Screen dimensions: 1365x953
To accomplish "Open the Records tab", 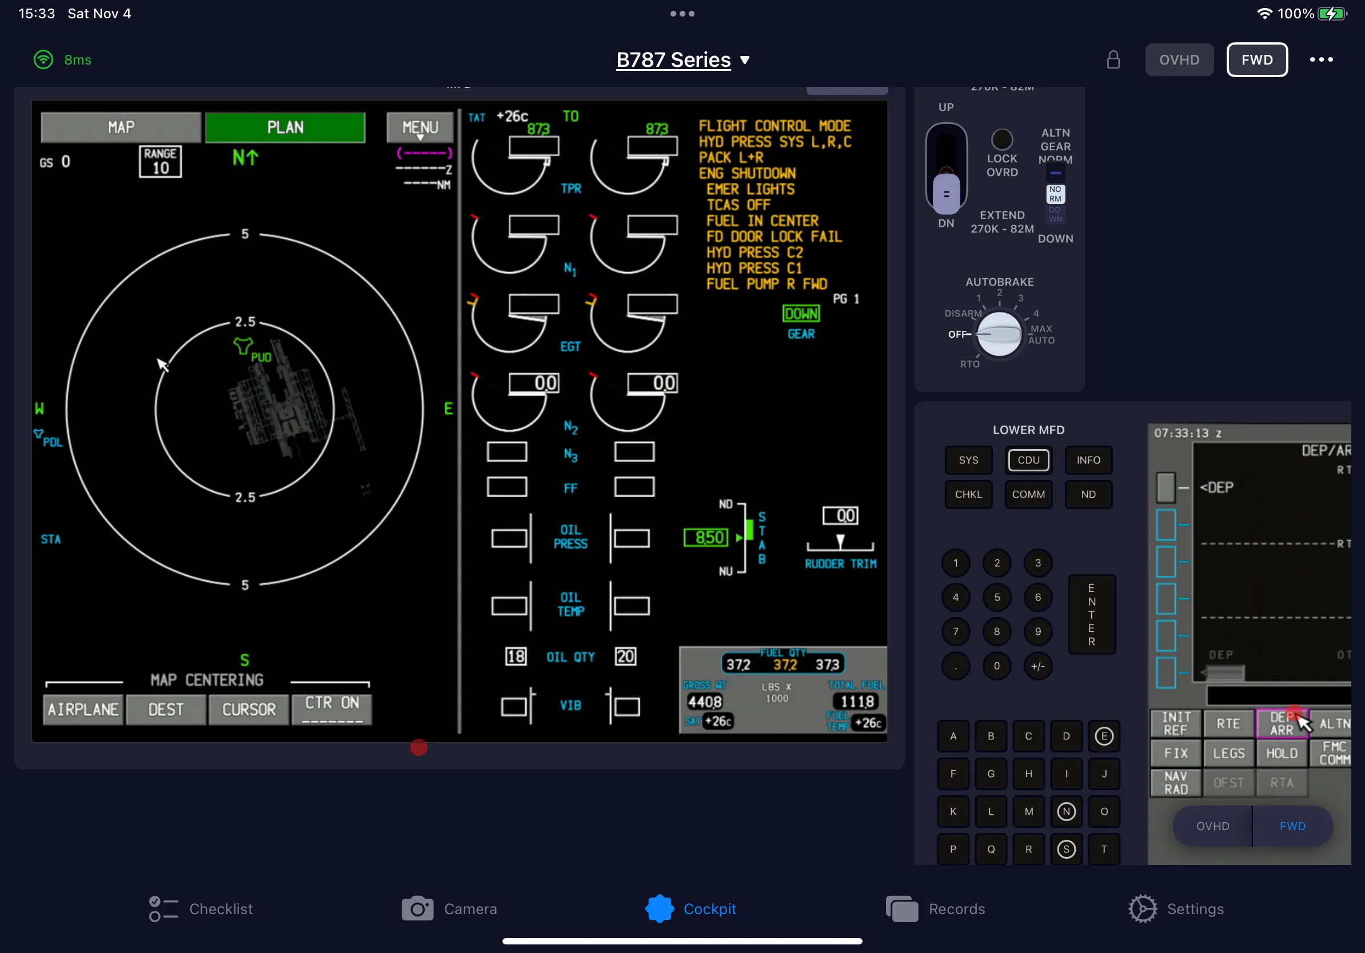I will click(x=935, y=908).
